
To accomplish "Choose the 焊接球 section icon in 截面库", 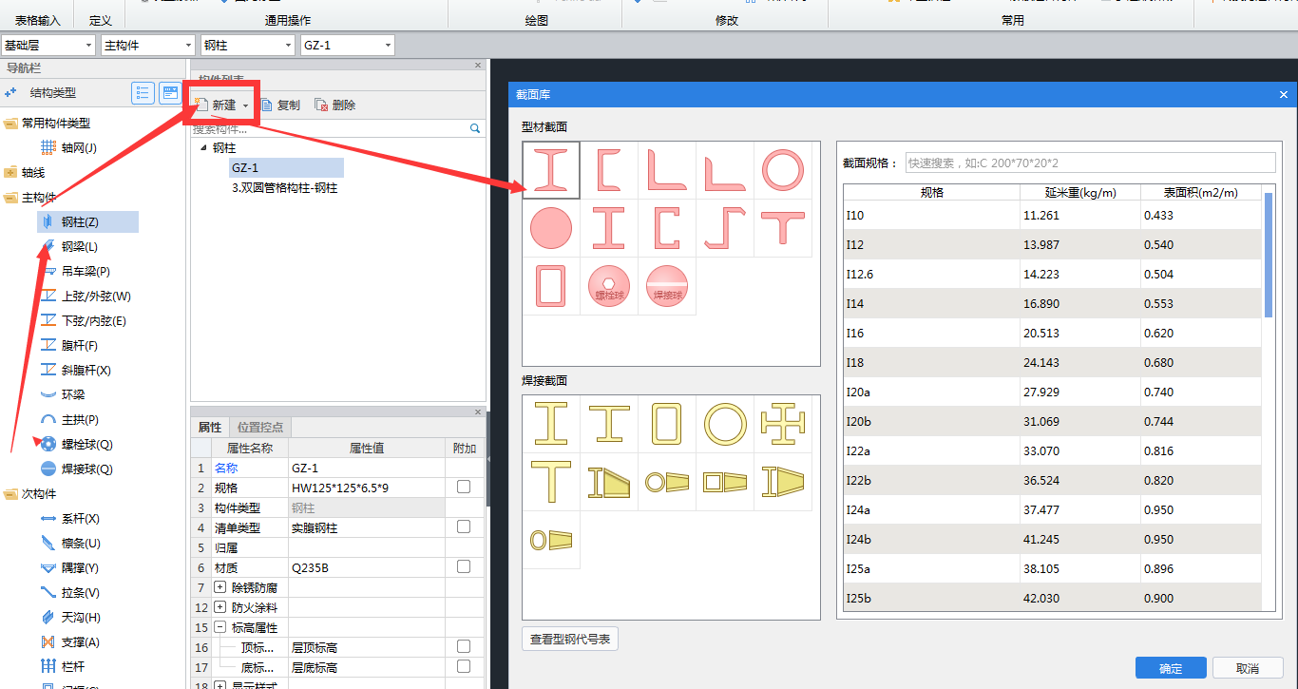I will pyautogui.click(x=666, y=286).
